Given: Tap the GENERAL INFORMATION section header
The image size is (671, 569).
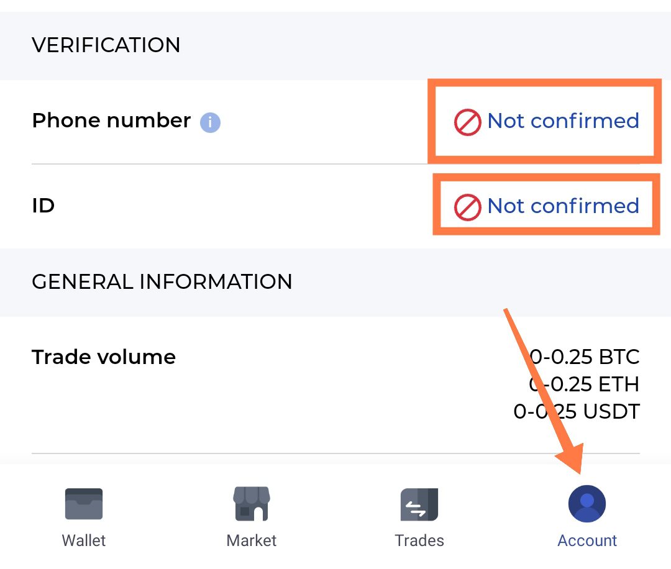Looking at the screenshot, I should (x=162, y=282).
